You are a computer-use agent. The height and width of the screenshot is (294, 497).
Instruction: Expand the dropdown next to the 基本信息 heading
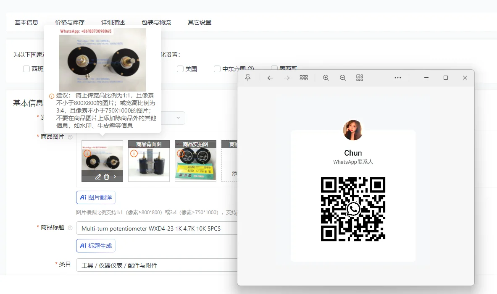click(x=178, y=118)
